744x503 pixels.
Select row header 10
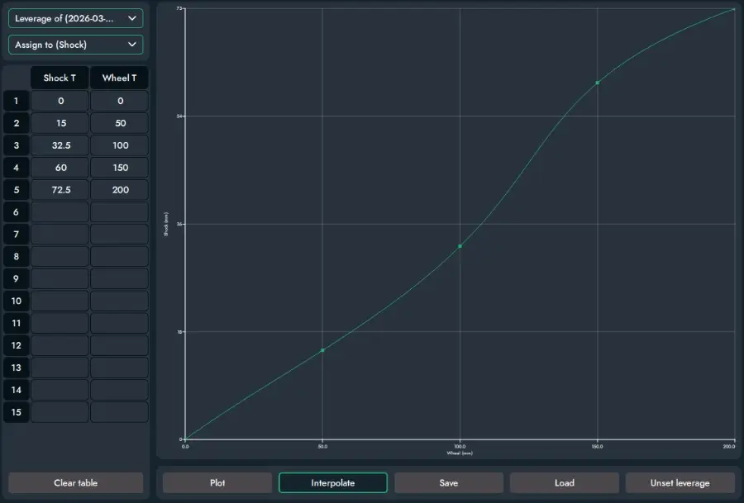click(x=17, y=301)
